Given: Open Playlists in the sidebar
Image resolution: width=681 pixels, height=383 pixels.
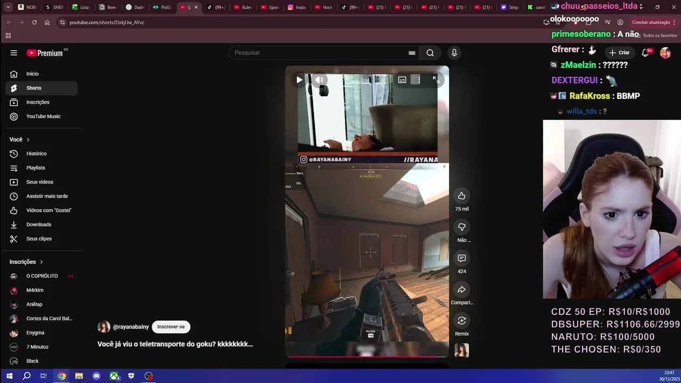Looking at the screenshot, I should pyautogui.click(x=41, y=168).
